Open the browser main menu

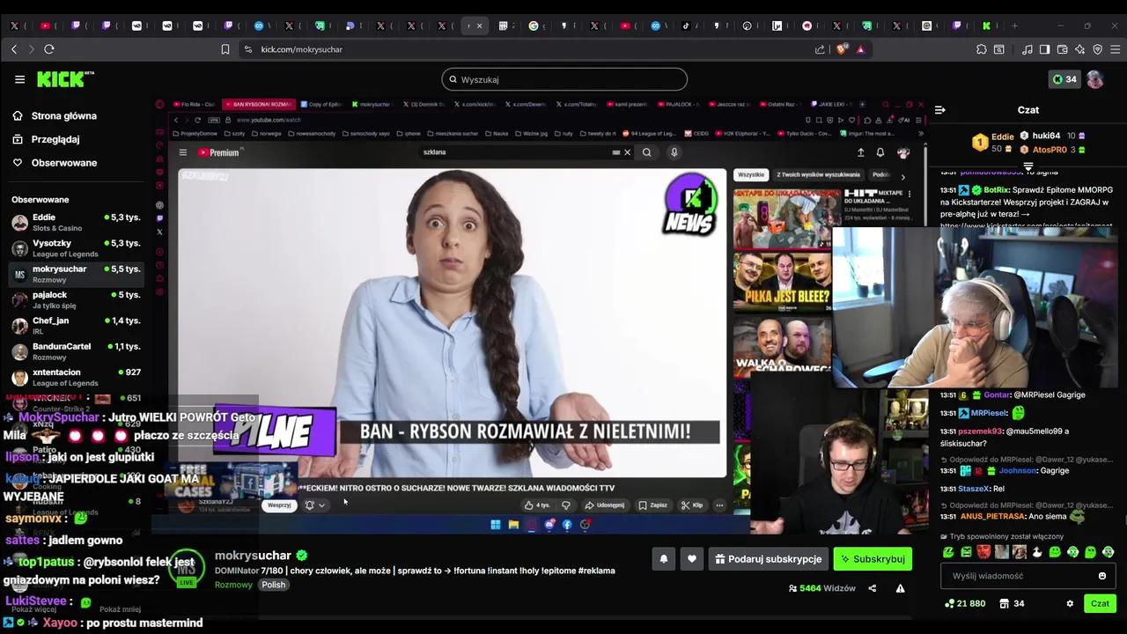1116,49
